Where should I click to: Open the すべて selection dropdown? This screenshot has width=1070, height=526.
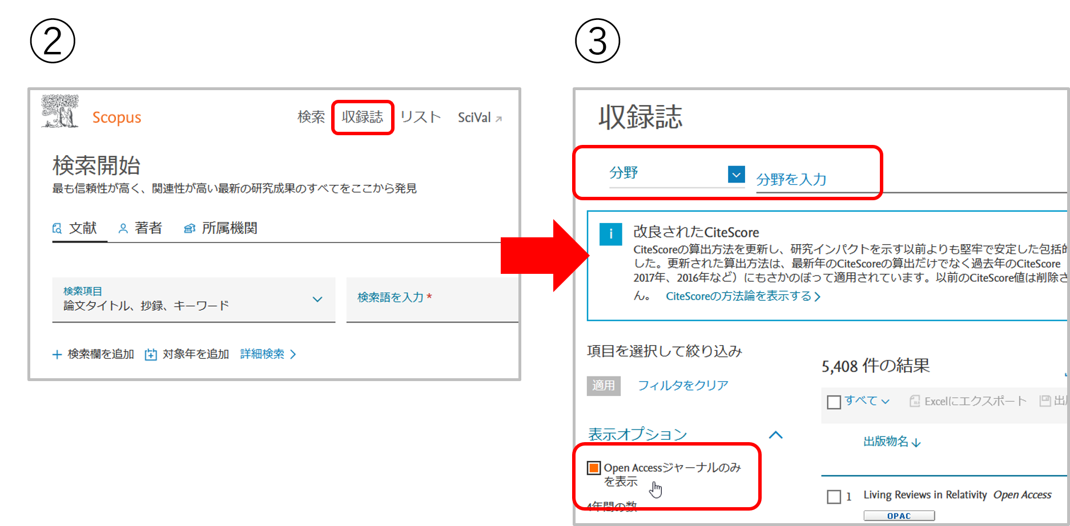[867, 401]
